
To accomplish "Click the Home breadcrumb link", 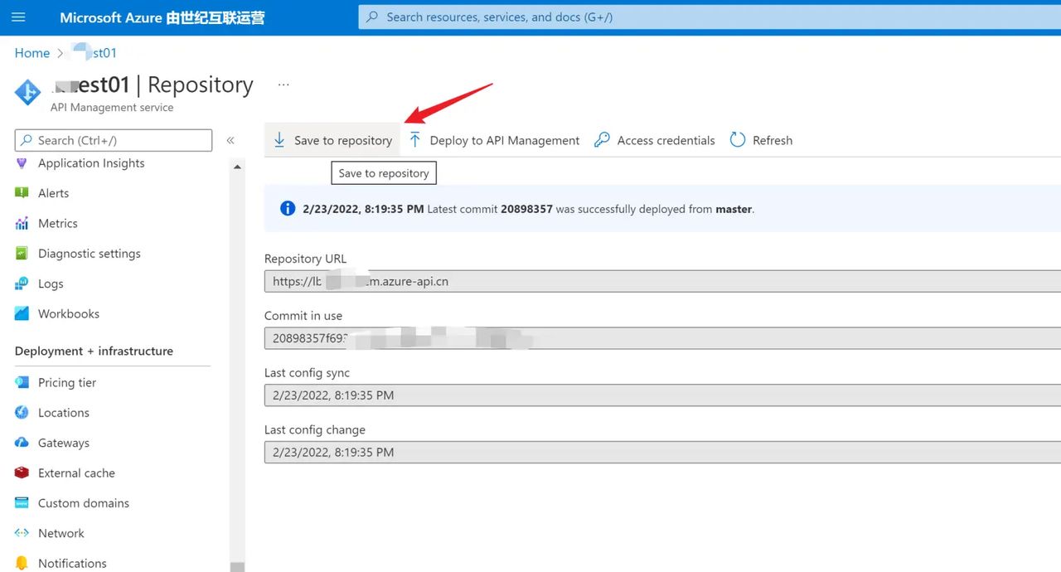I will point(32,53).
